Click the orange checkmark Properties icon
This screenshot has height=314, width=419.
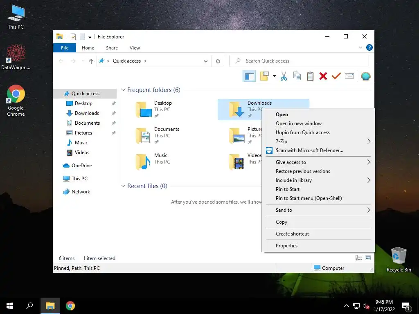point(336,76)
